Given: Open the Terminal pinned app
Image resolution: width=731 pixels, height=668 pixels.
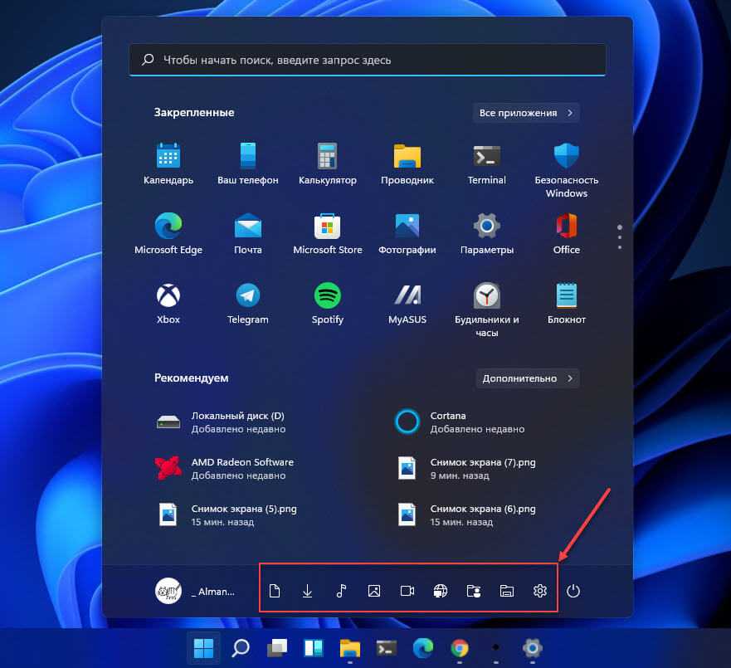Looking at the screenshot, I should pyautogui.click(x=486, y=163).
